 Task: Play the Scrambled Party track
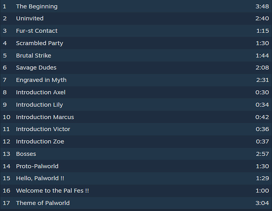point(39,43)
